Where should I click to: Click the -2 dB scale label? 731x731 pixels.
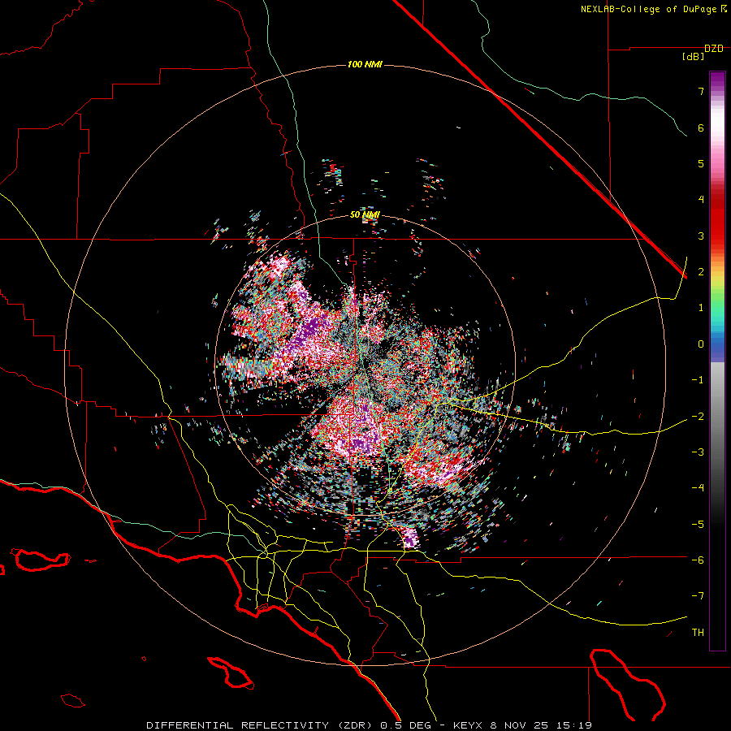[698, 416]
